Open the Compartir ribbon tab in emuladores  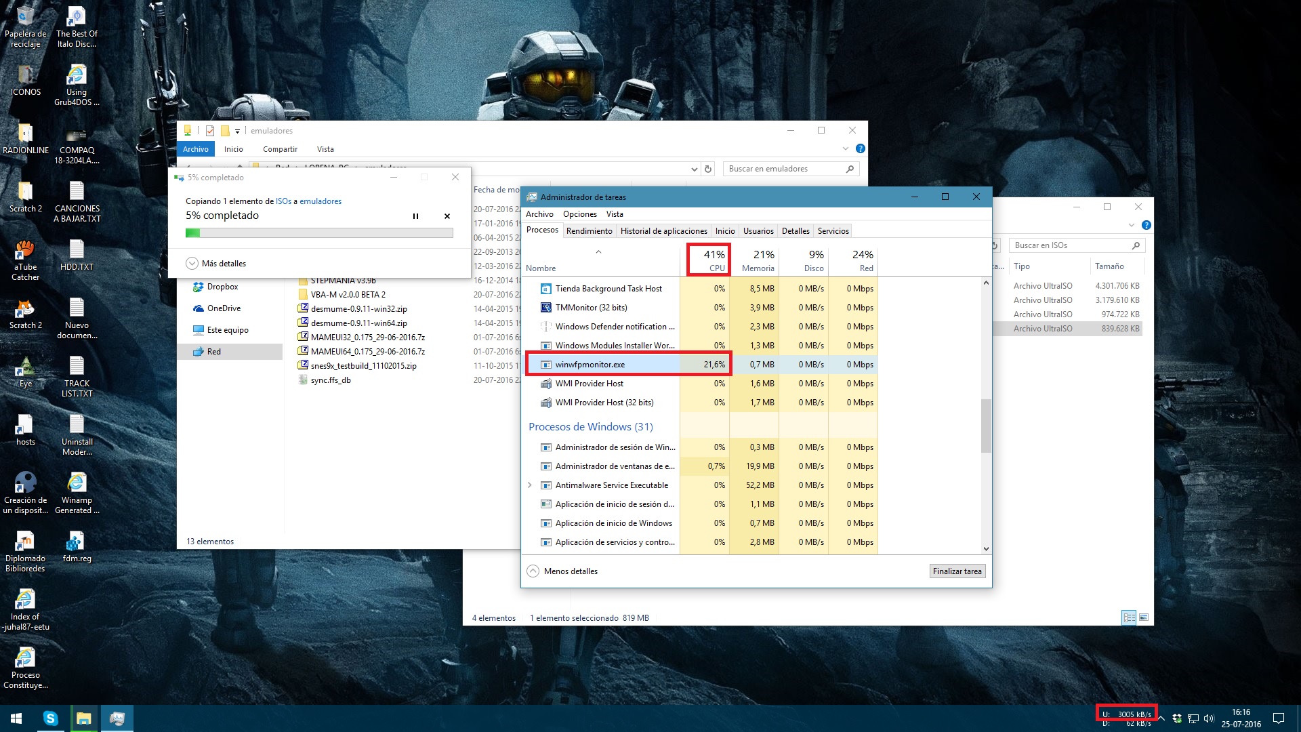click(x=280, y=149)
